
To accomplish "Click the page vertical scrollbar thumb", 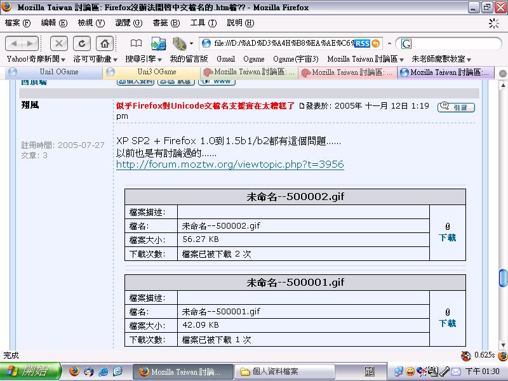I will pos(503,278).
